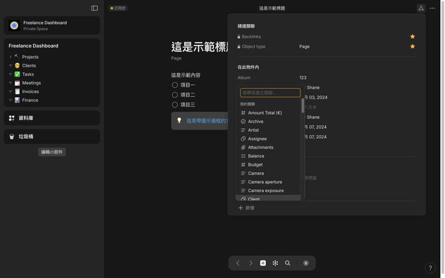Click the Freelance Dashboard space avatar
Screen dimensions: 445x278
pos(14,25)
